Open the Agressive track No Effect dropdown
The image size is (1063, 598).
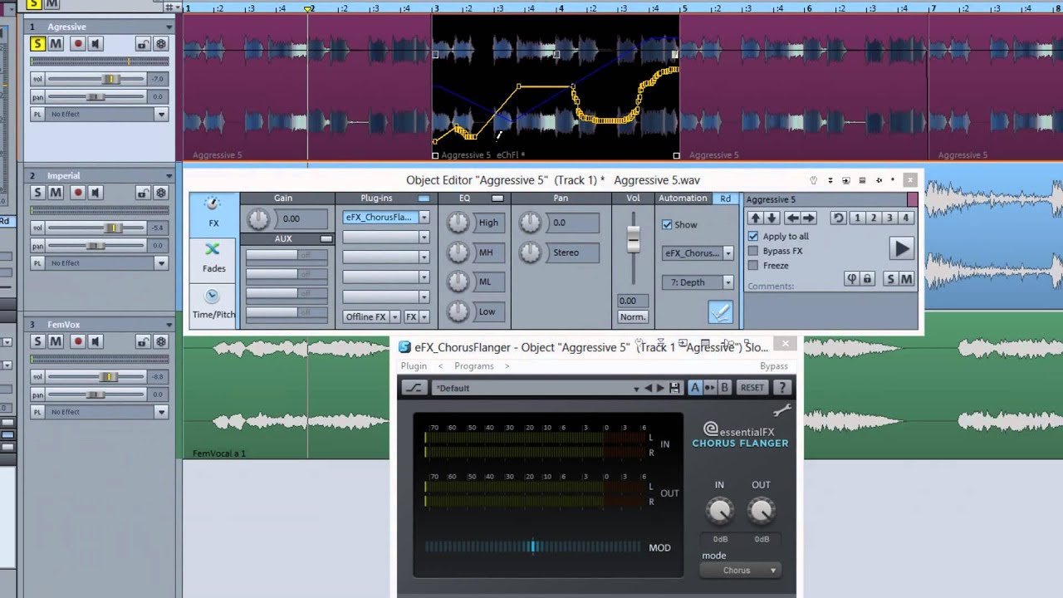[x=161, y=115]
